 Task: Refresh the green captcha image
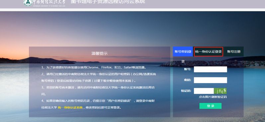pos(221,91)
